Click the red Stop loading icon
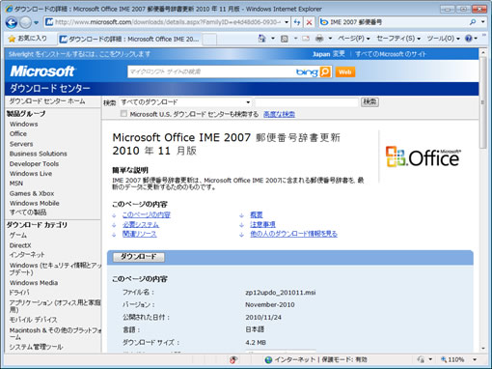The image size is (492, 369). tap(309, 22)
